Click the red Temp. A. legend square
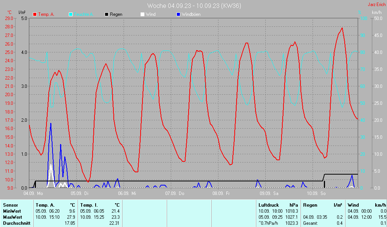This screenshot has height=227, width=387. click(x=35, y=14)
